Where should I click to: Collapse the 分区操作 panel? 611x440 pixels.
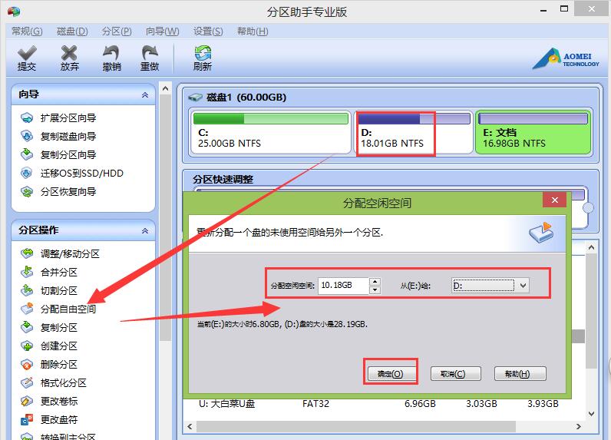coord(145,230)
